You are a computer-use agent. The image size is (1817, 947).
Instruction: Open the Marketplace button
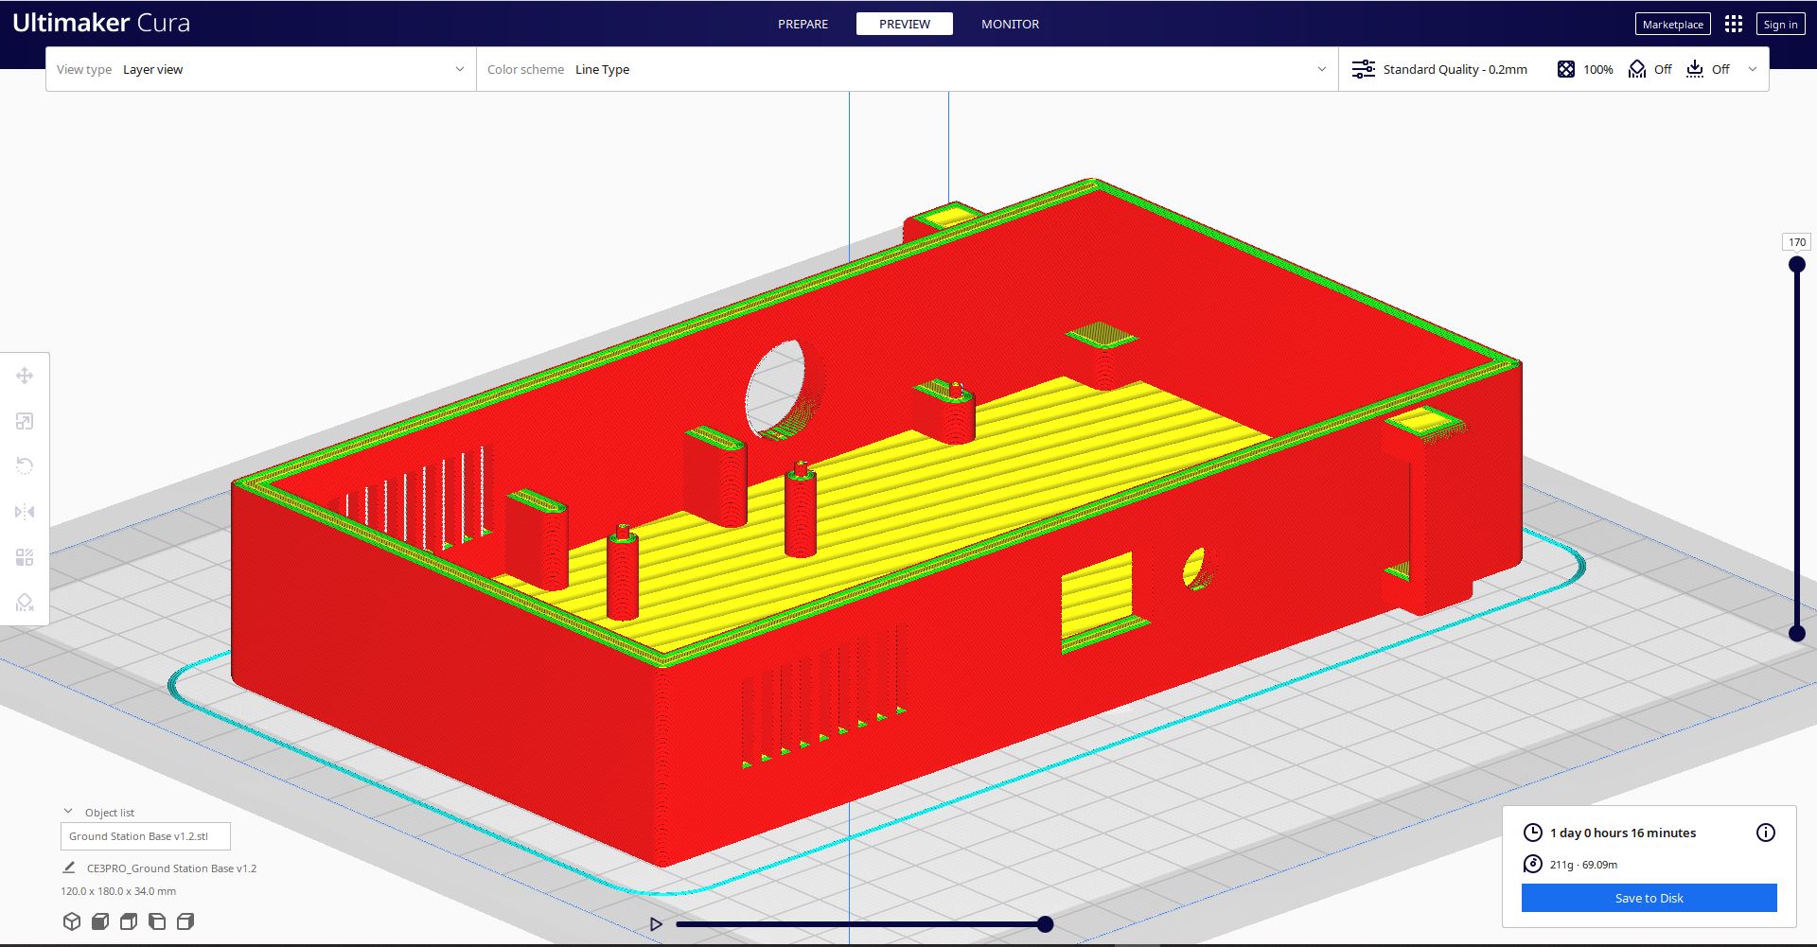point(1672,25)
